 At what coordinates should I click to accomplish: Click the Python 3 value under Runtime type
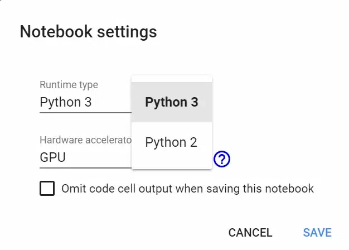pos(66,103)
